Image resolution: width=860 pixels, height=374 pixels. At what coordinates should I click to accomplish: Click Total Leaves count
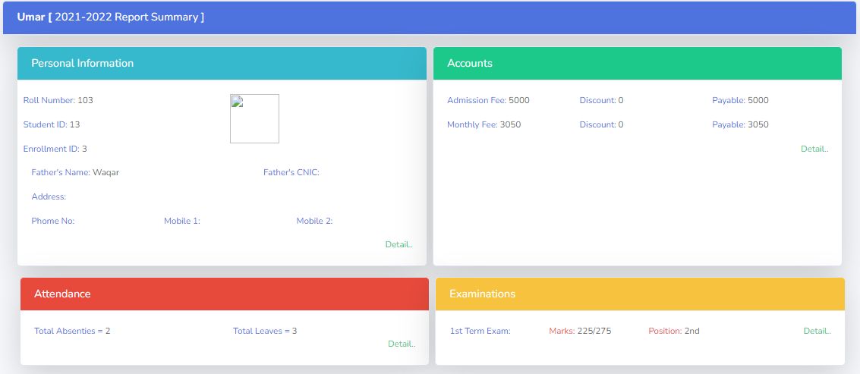click(x=265, y=331)
